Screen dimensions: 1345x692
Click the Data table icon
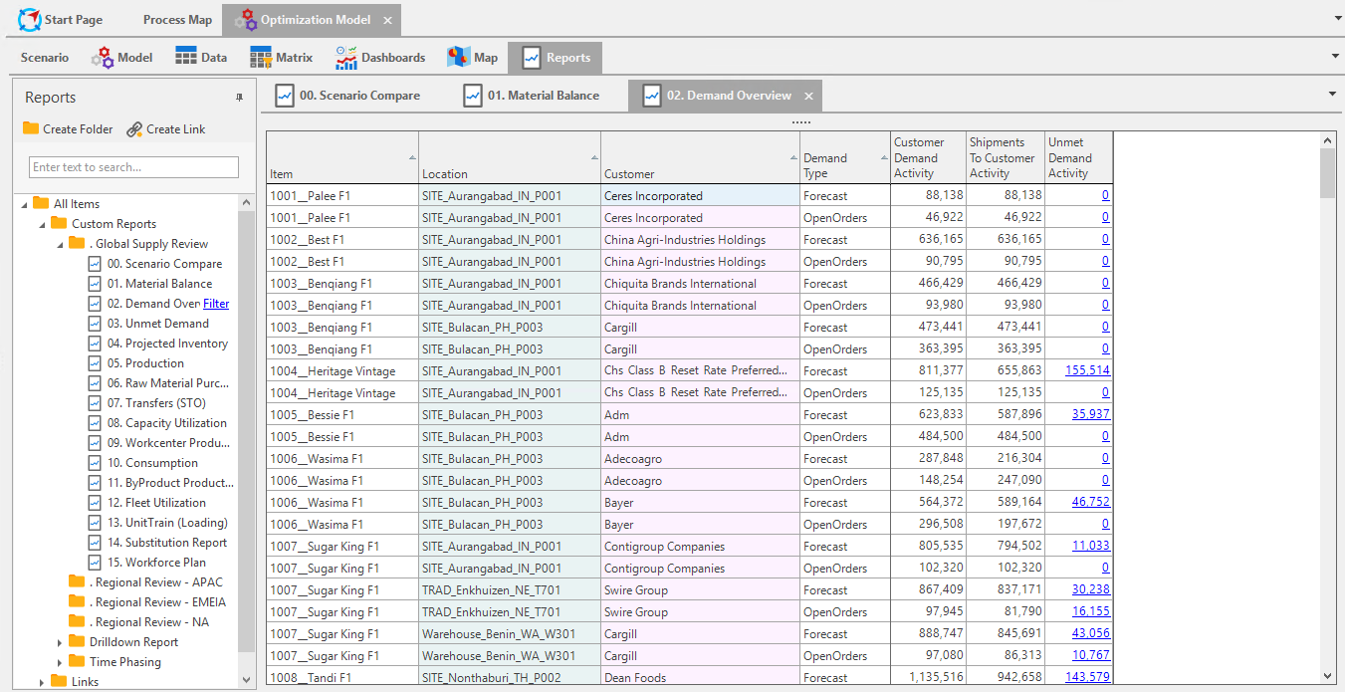pyautogui.click(x=186, y=57)
